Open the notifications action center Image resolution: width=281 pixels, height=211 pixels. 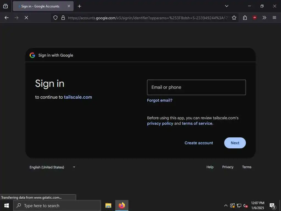(x=272, y=206)
